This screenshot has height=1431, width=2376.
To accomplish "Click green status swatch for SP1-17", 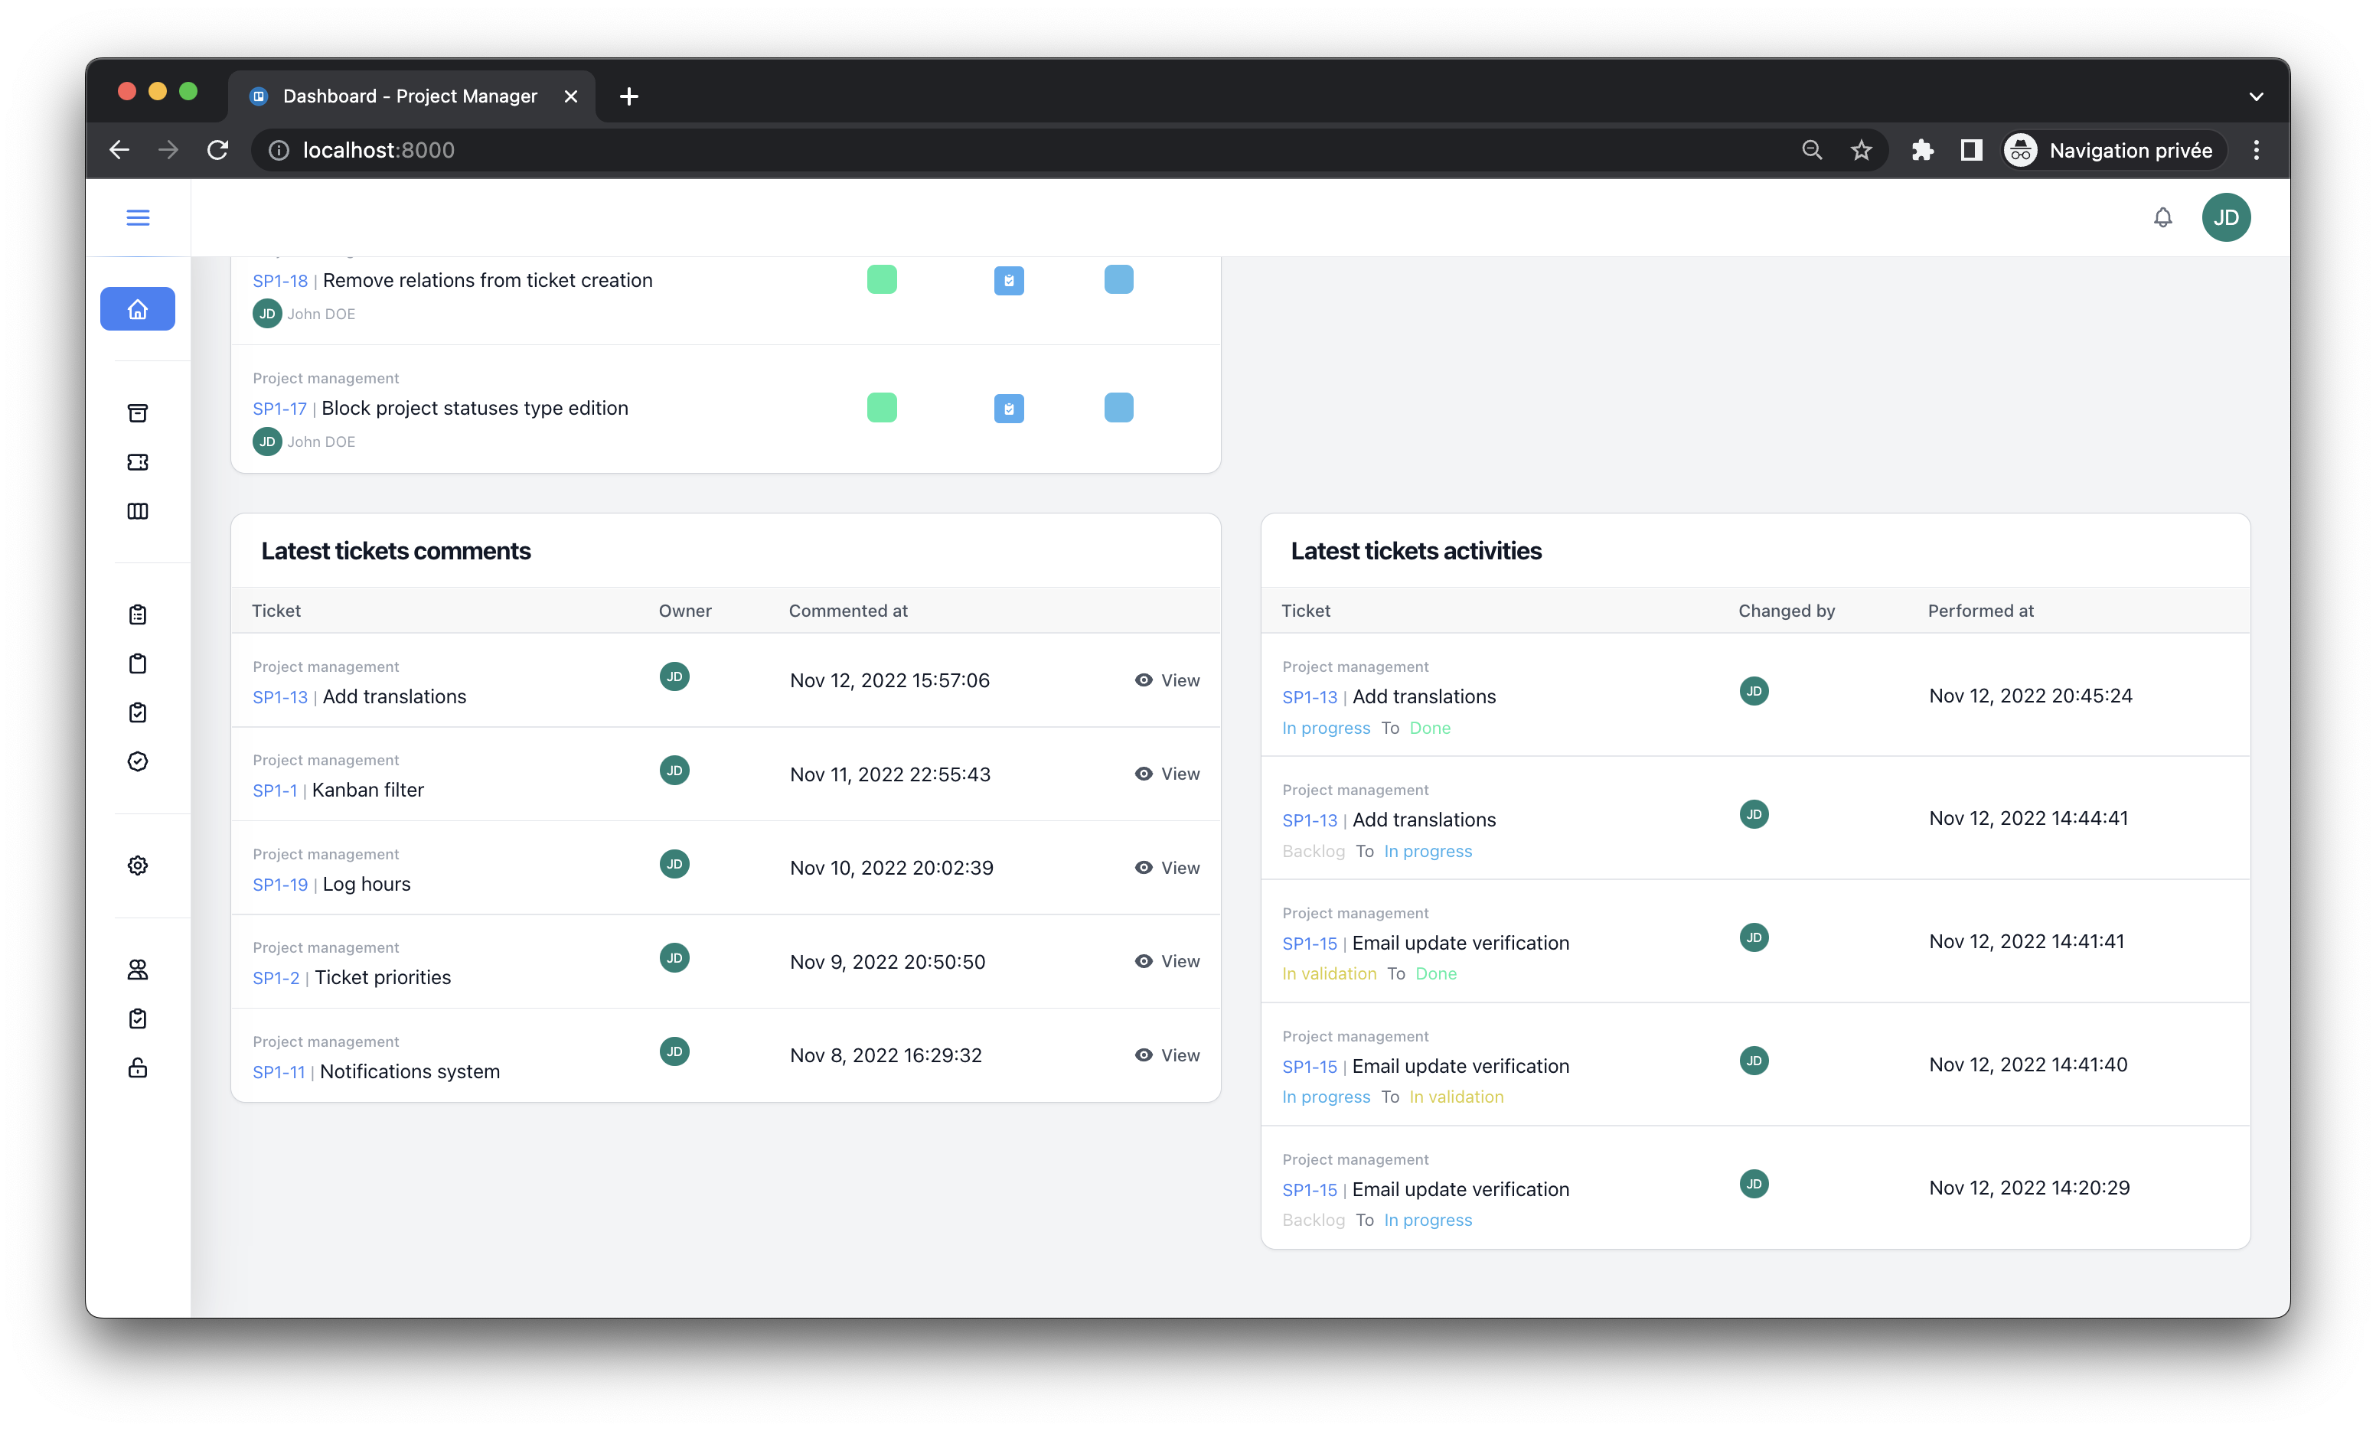I will click(x=881, y=408).
